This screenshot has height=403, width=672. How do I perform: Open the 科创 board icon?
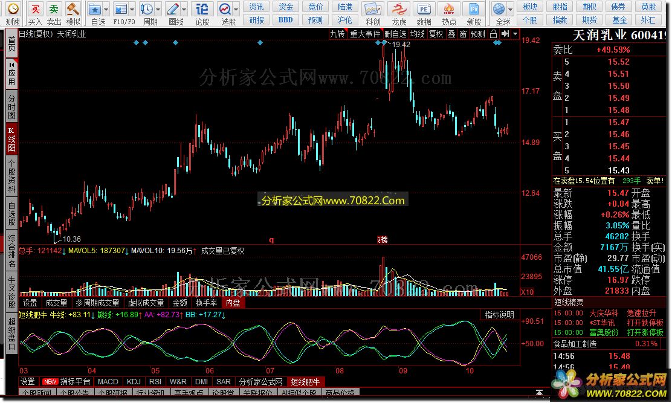coord(372,8)
